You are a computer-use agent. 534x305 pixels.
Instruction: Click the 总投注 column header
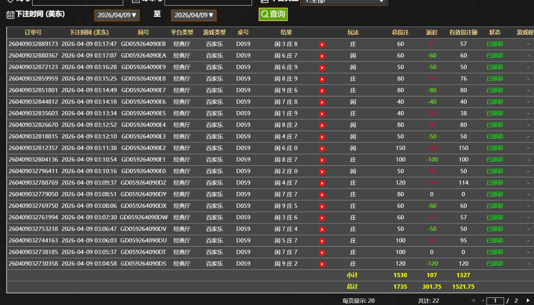pyautogui.click(x=400, y=33)
